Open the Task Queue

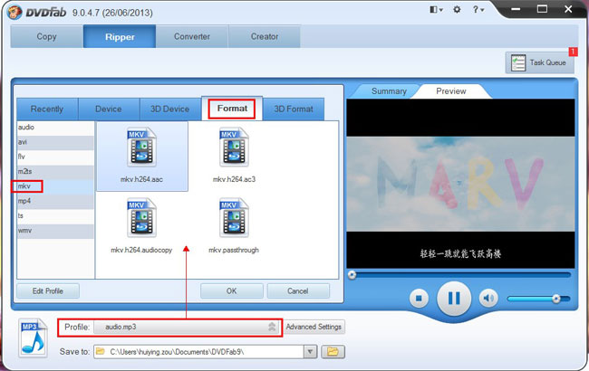(540, 62)
